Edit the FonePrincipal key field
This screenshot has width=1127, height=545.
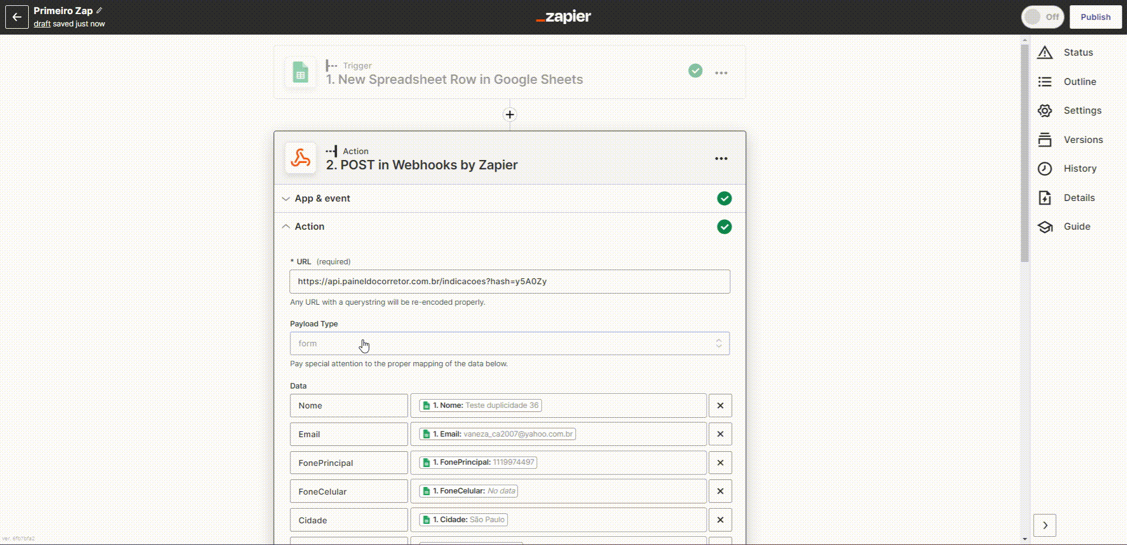349,463
